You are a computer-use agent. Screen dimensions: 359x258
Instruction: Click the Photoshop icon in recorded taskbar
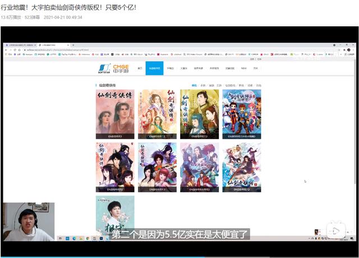(x=101, y=238)
